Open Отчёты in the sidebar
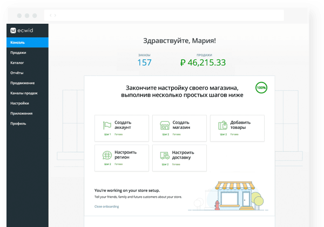 28,73
